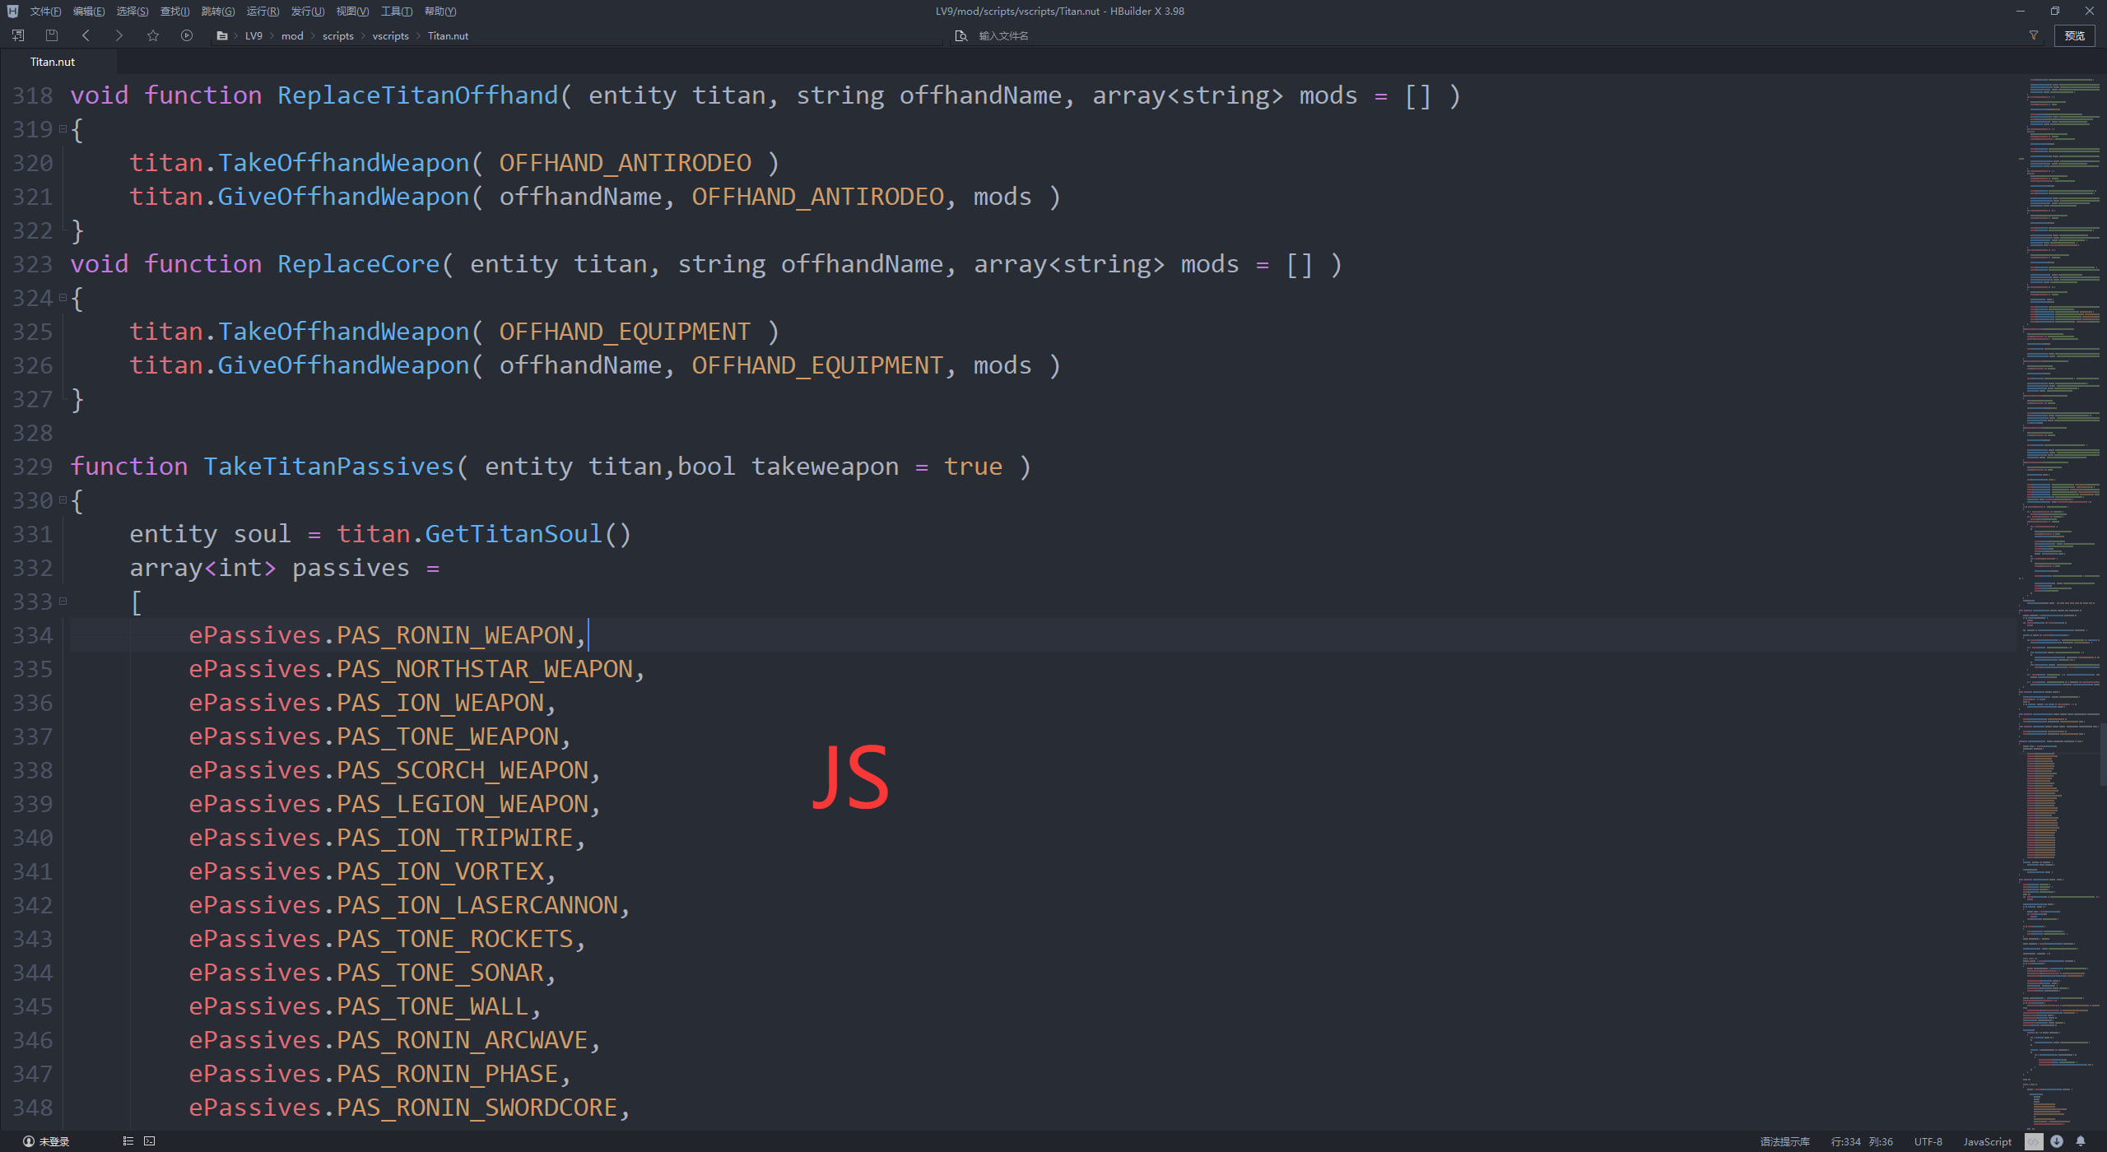Collapse the fold marker at line 324
This screenshot has width=2107, height=1152.
[63, 298]
